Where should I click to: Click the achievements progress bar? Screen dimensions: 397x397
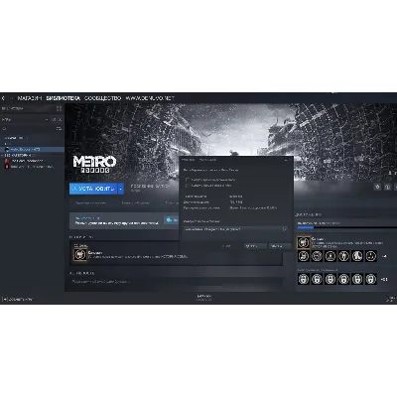[346, 227]
